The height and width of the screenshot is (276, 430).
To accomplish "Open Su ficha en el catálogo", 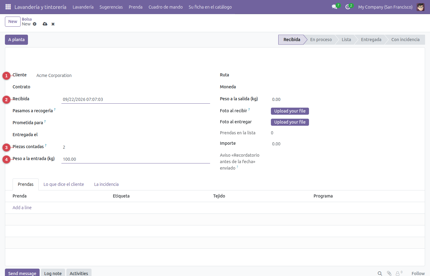I will click(x=210, y=7).
